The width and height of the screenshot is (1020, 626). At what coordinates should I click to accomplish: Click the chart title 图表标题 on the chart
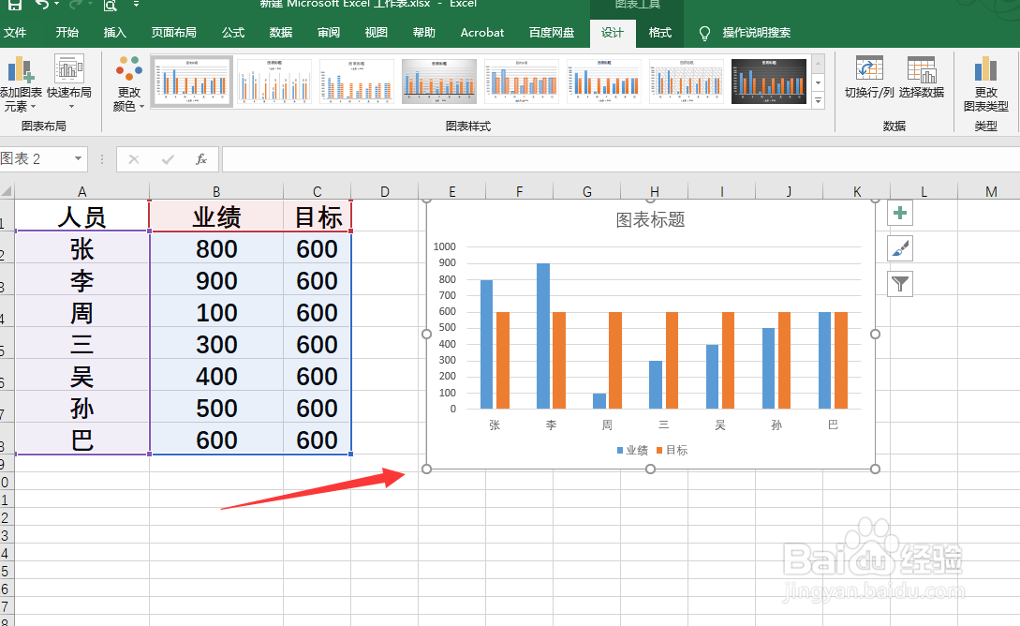pos(652,217)
